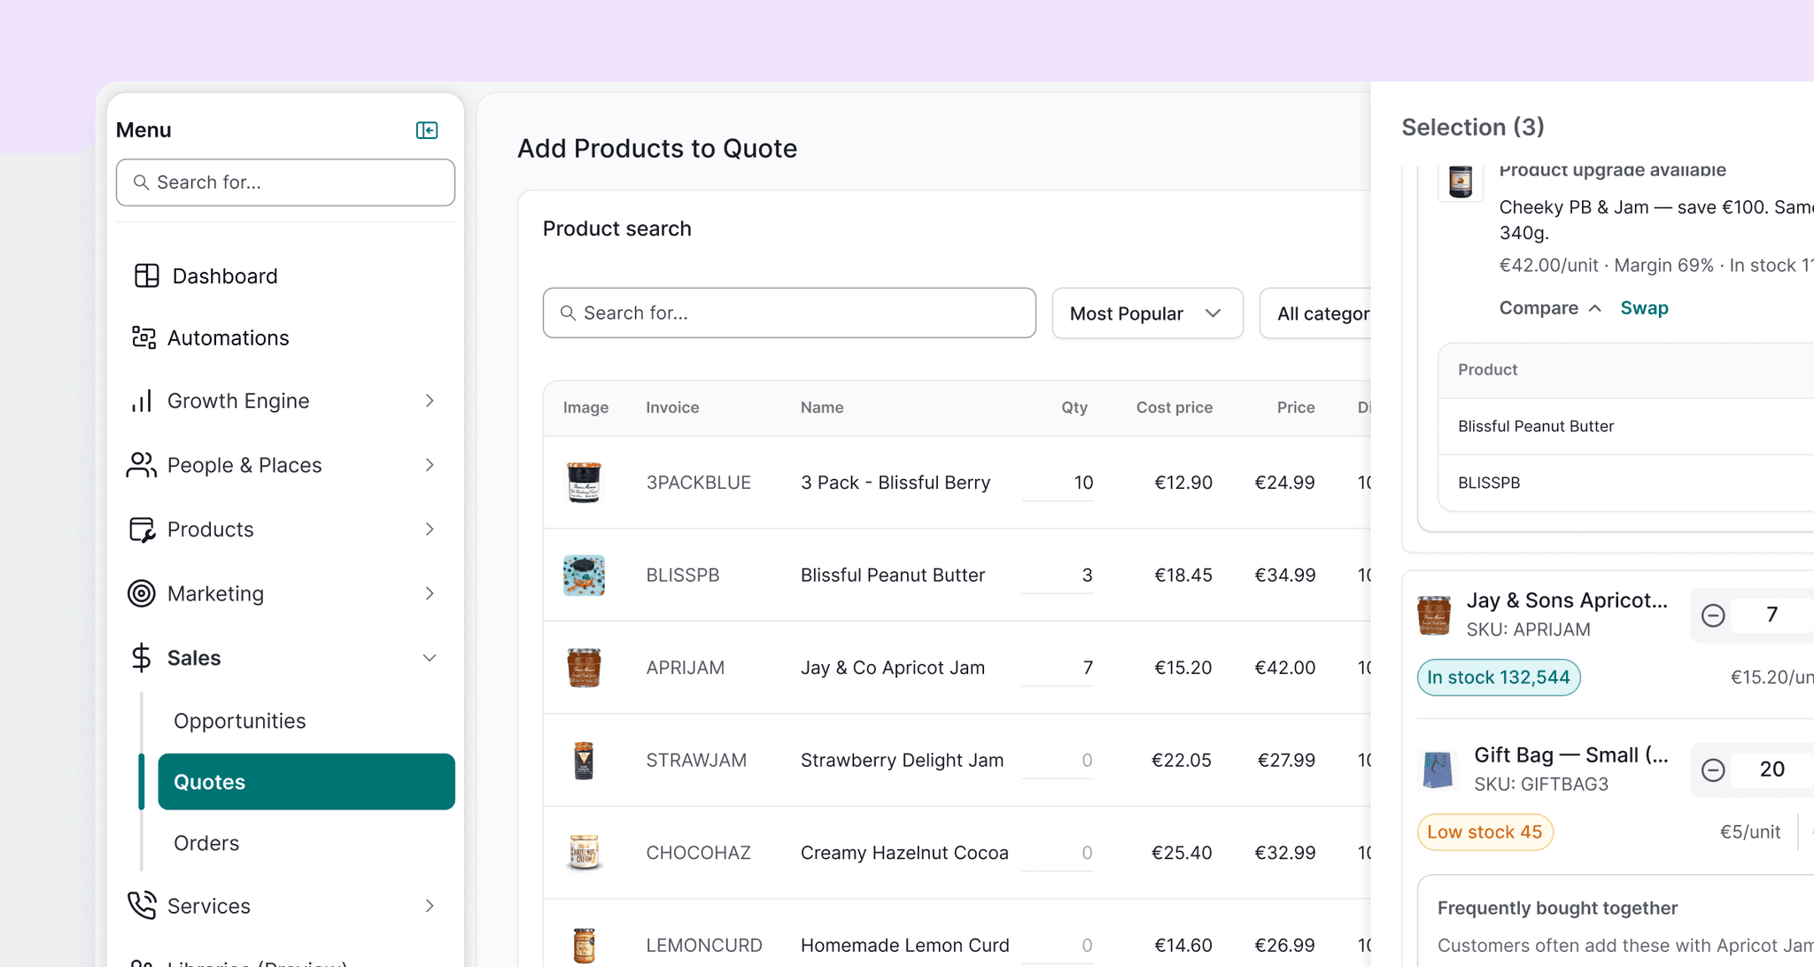Open the Blissful Peanut Butter product image

(584, 575)
